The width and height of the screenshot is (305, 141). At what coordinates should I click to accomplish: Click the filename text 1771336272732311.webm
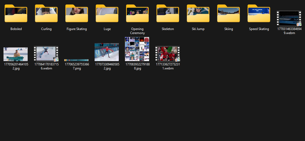pyautogui.click(x=168, y=66)
